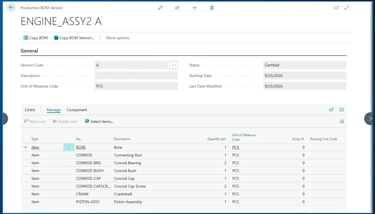
Task: Switch to the Manage tab
Action: tap(54, 110)
